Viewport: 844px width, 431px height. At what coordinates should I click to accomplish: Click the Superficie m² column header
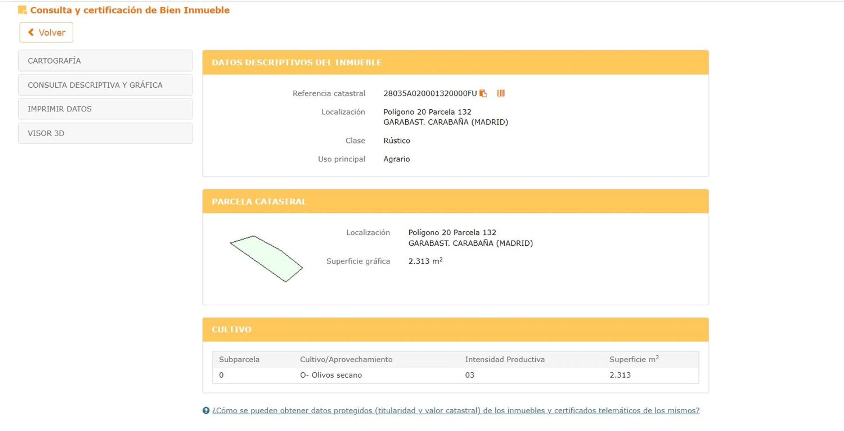[x=634, y=359]
